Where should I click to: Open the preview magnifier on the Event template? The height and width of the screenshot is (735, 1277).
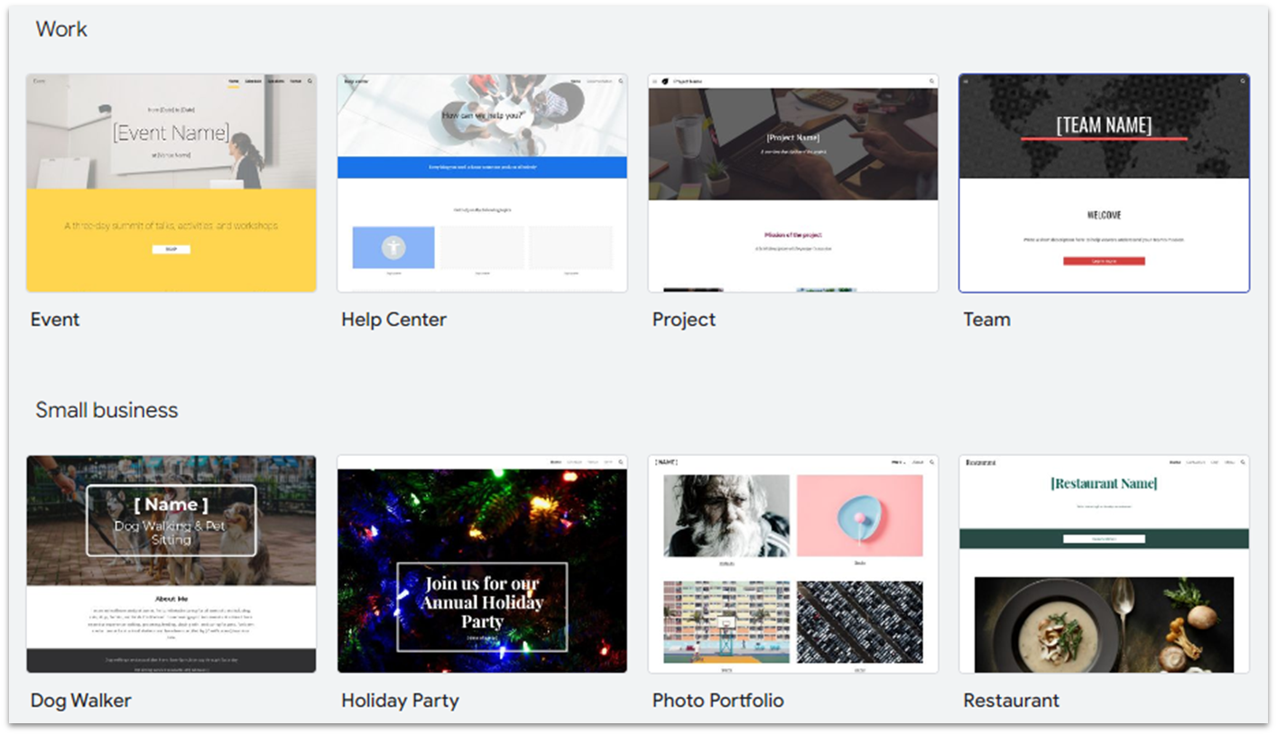coord(309,80)
